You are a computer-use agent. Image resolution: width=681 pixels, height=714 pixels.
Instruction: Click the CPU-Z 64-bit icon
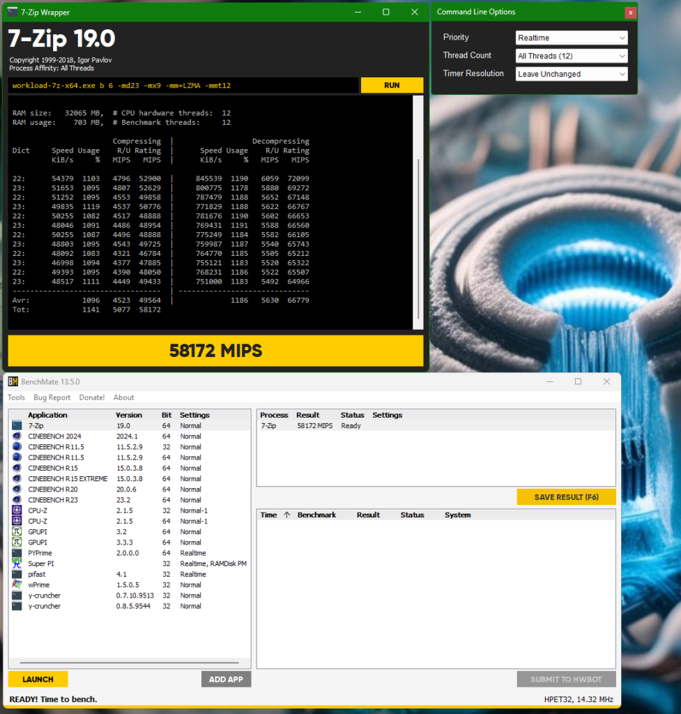pos(17,521)
